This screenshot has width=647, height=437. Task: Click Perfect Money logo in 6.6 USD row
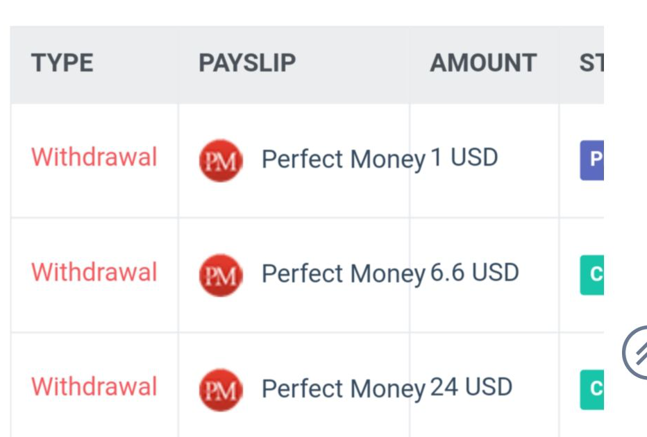tap(220, 275)
